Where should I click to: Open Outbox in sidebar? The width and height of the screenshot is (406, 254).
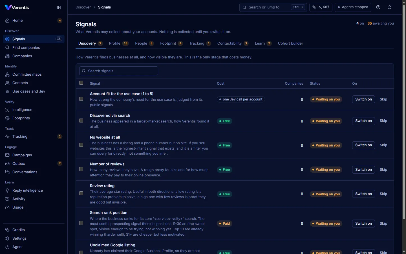pyautogui.click(x=34, y=164)
